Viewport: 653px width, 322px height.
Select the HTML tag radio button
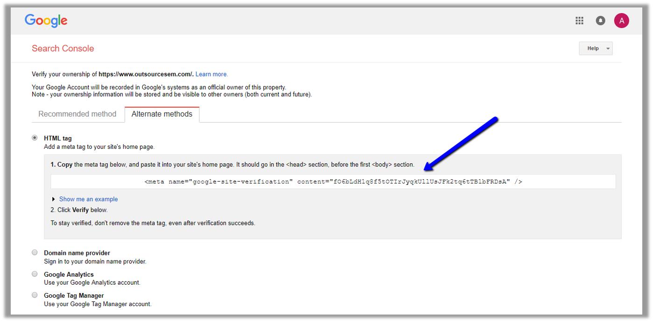35,138
